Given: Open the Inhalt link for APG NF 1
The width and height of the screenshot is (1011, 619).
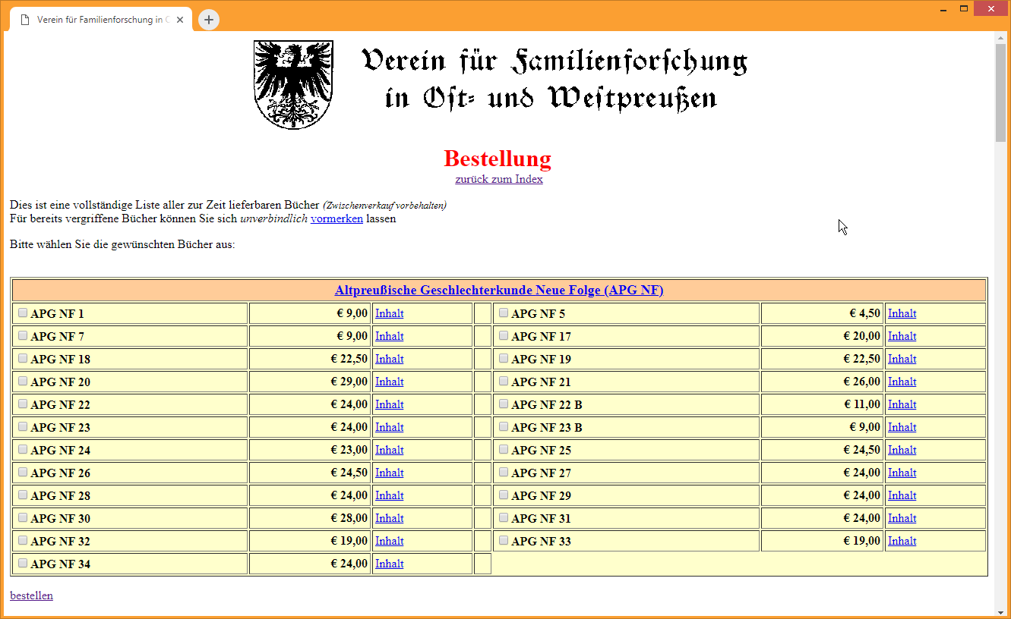Looking at the screenshot, I should (x=389, y=313).
